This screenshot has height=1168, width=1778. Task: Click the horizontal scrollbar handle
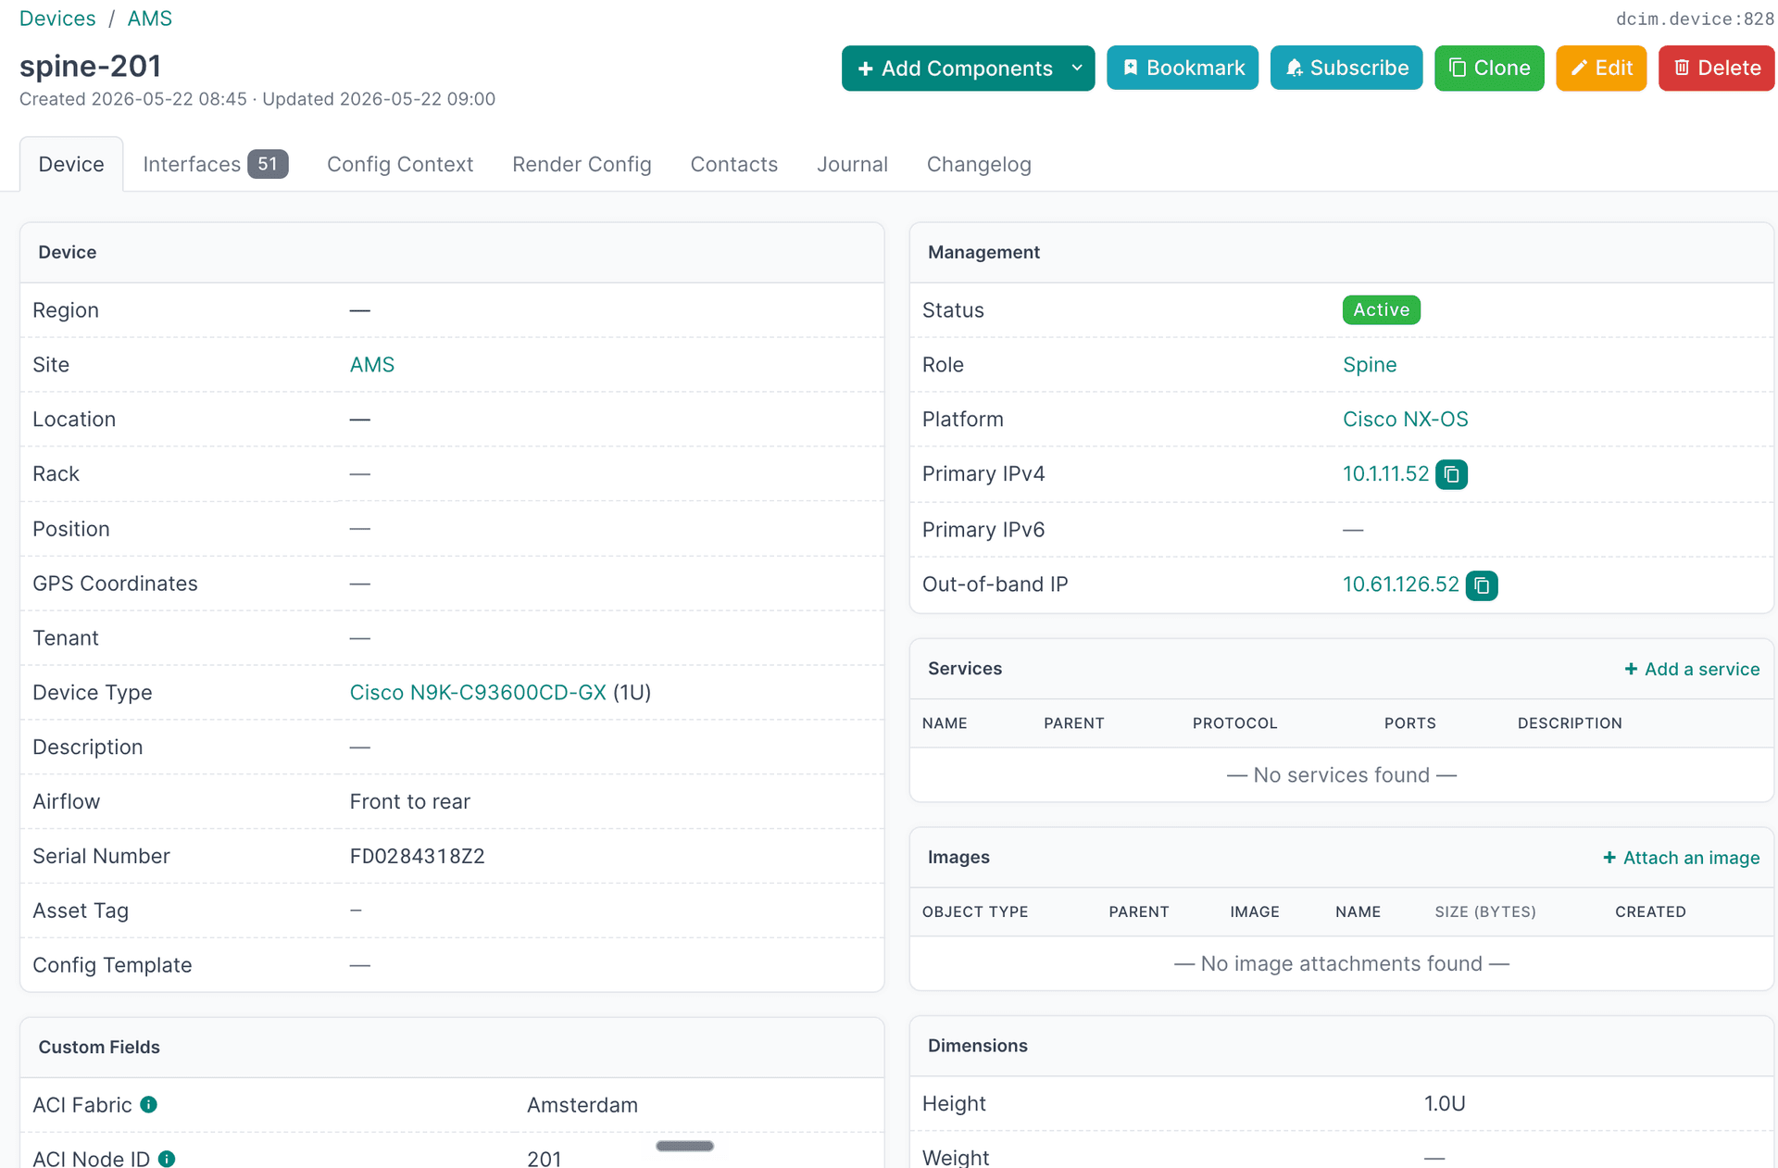pos(684,1146)
